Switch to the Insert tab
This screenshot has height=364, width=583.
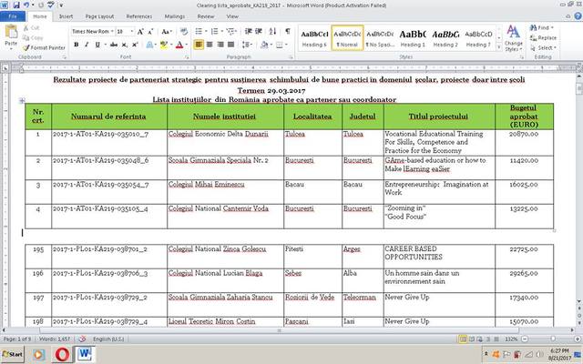[66, 16]
